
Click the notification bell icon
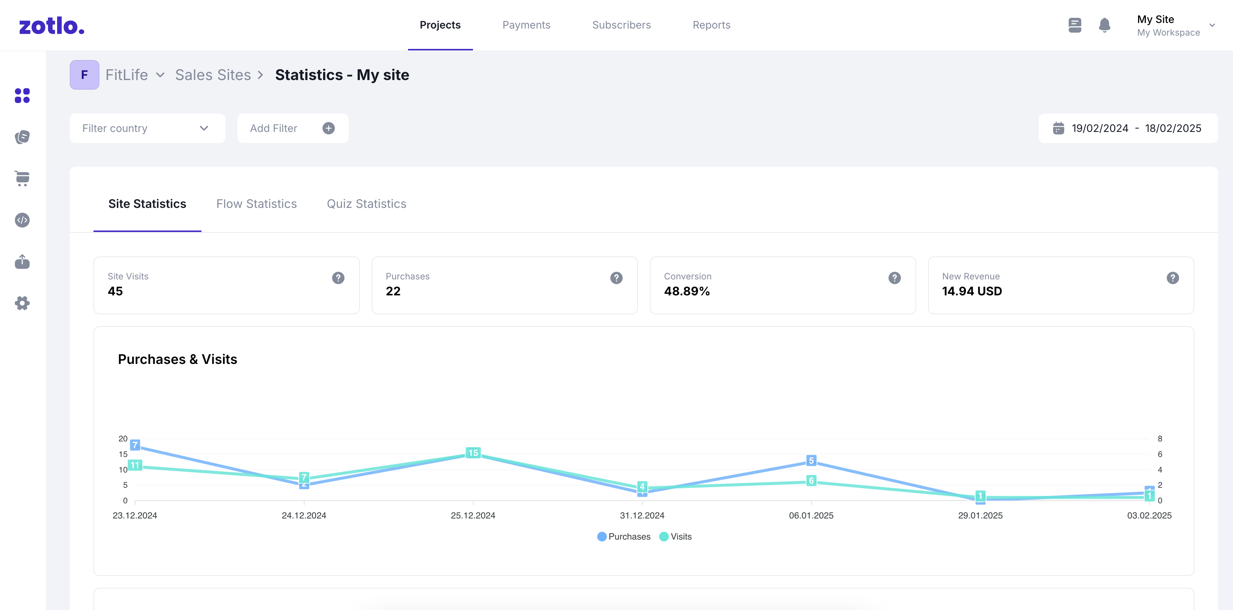click(1104, 25)
